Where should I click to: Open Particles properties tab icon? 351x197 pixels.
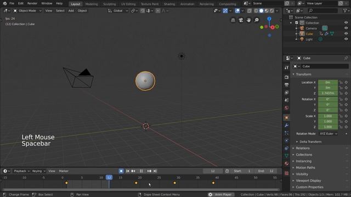tap(286, 133)
